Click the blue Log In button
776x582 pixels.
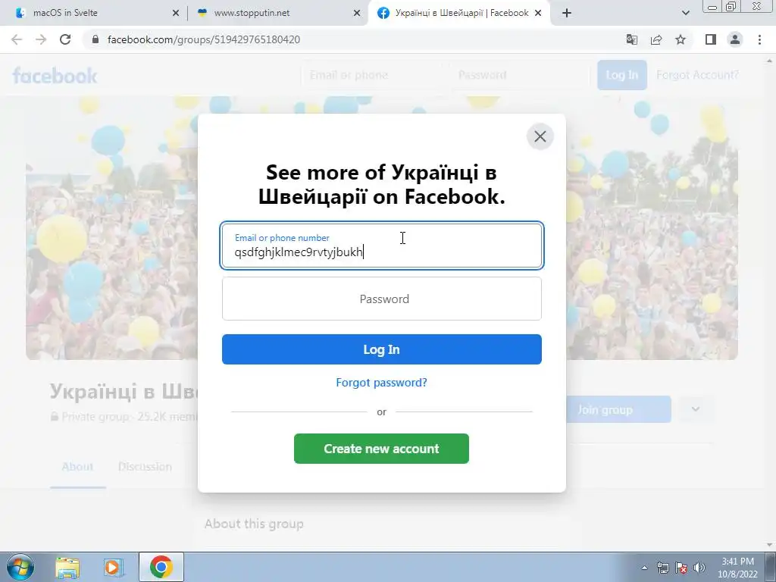(382, 349)
